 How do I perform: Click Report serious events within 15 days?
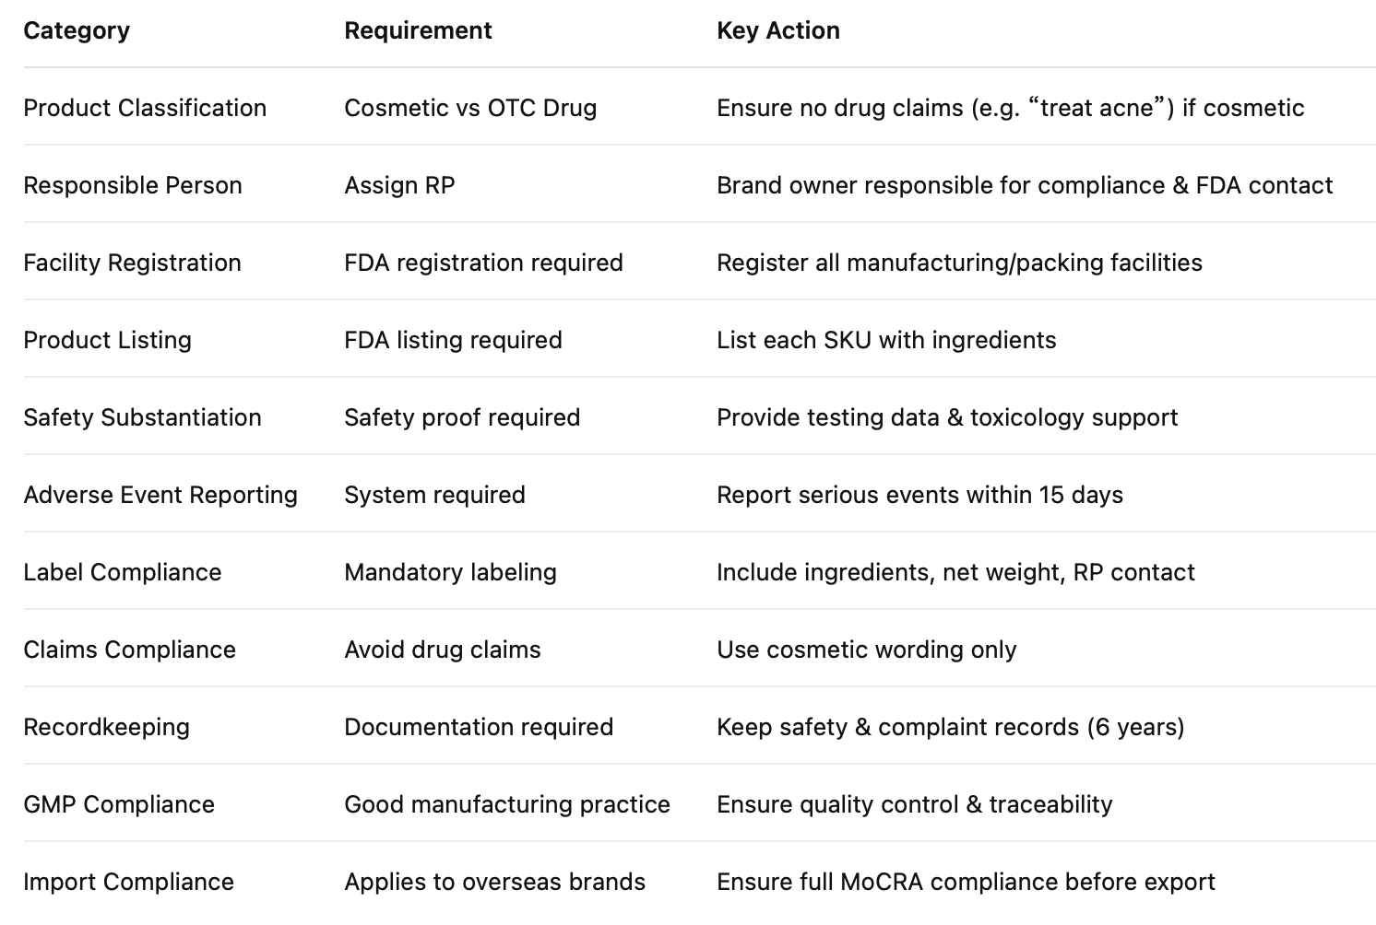[x=919, y=495]
